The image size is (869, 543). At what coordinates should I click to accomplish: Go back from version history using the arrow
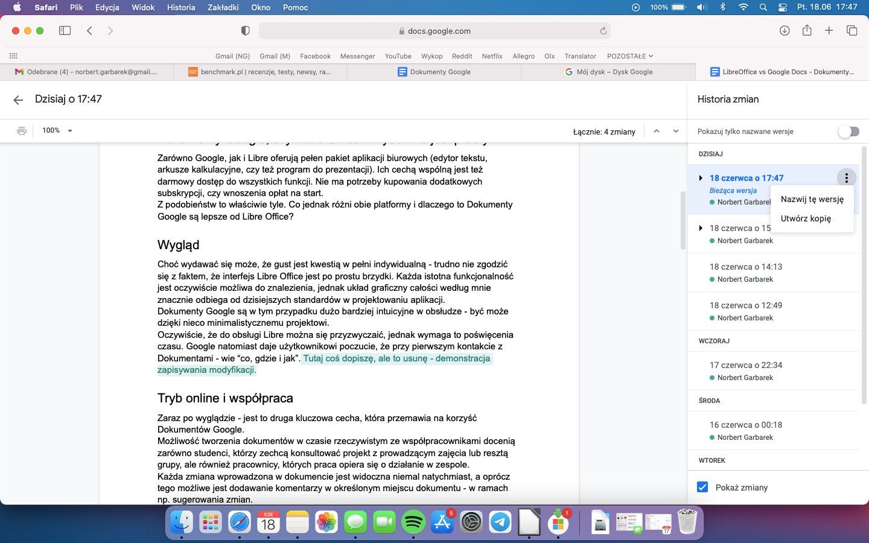[x=18, y=100]
